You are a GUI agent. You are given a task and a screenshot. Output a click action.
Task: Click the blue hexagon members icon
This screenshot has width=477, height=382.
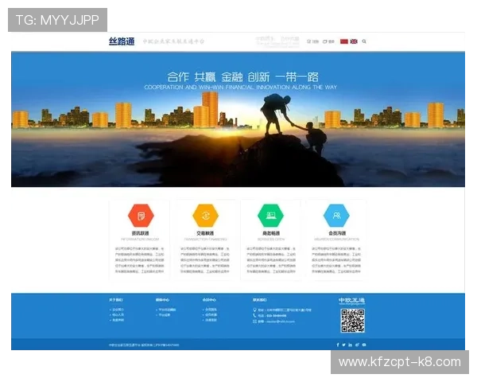point(336,216)
